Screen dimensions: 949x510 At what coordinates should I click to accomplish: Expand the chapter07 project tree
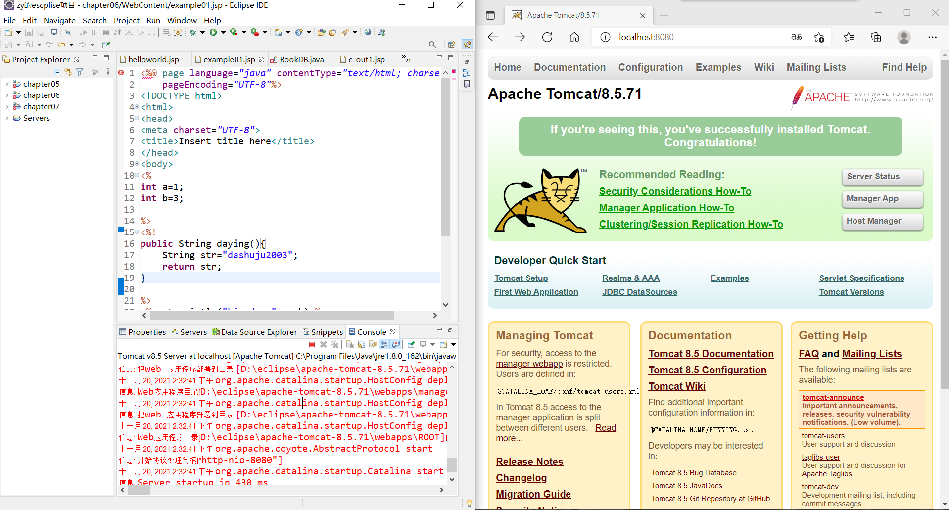pyautogui.click(x=6, y=107)
